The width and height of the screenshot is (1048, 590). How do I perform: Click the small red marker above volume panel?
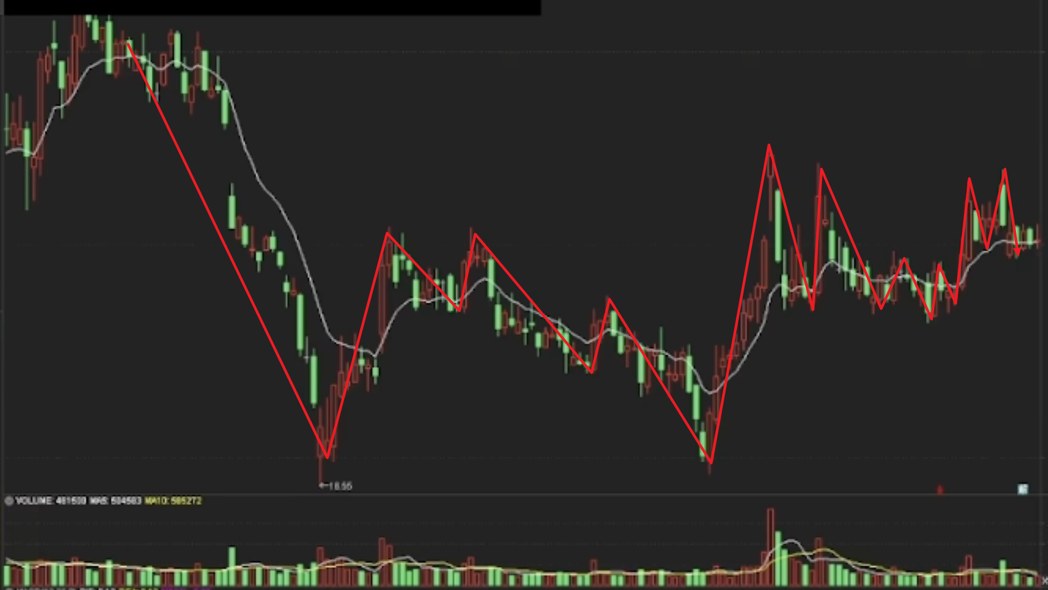(x=940, y=490)
